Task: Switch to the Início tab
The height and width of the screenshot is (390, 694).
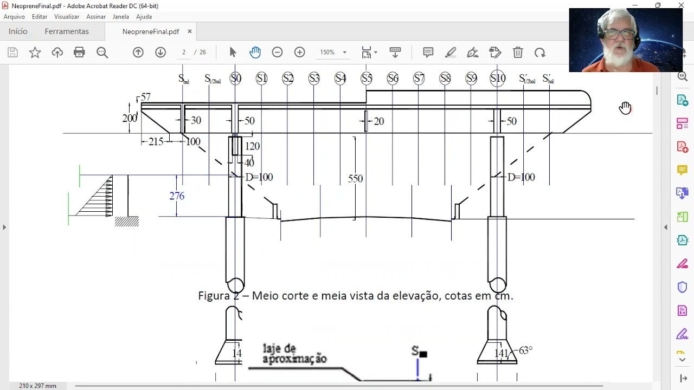Action: (x=18, y=31)
